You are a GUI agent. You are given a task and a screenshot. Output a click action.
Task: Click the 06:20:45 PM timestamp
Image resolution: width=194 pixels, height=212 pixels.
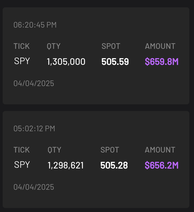(35, 25)
